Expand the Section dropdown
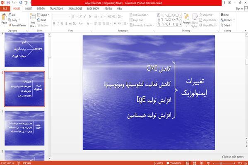Image resolution: width=248 pixels, height=165 pixels. pyautogui.click(x=43, y=25)
